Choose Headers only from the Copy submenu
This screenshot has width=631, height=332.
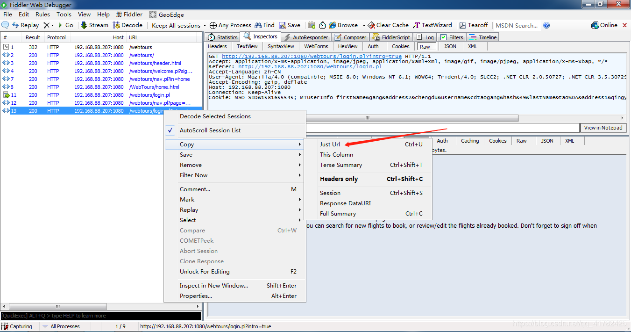pos(368,179)
